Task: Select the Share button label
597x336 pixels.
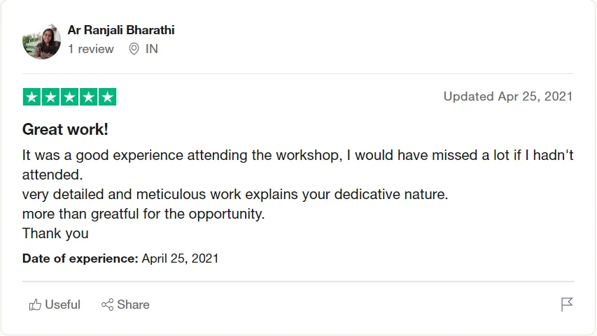Action: click(x=133, y=305)
